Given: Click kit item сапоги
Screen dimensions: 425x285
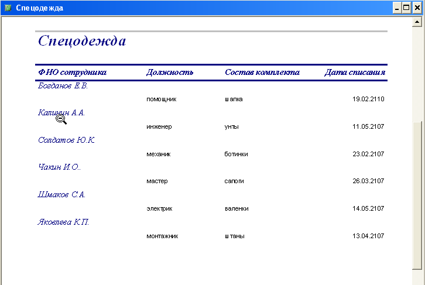Looking at the screenshot, I should click(x=234, y=181).
